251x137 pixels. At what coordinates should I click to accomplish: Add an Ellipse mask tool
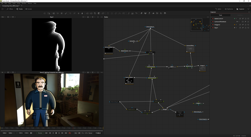coord(112,13)
